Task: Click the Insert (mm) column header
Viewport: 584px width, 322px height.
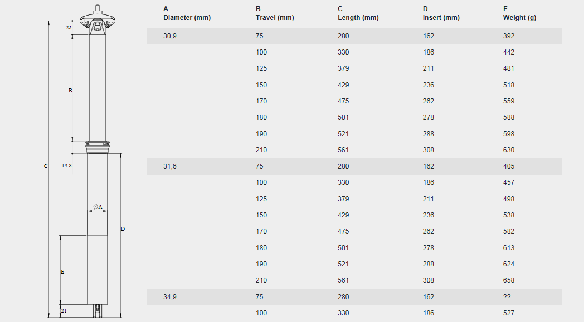Action: click(x=441, y=13)
